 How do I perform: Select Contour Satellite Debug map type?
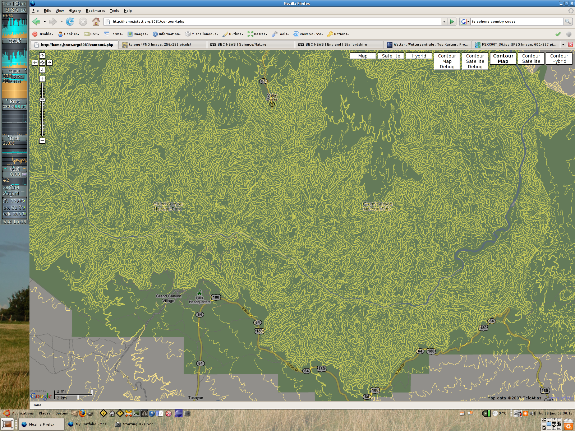[475, 61]
